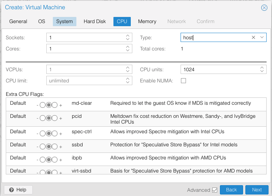Click CPU units spinner arrows

262,70
